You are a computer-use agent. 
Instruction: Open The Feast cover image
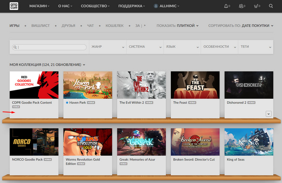(x=195, y=85)
